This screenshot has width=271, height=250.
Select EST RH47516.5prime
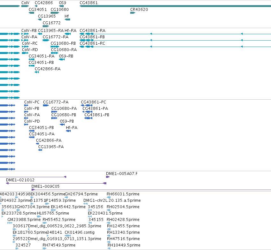pyautogui.click(x=109, y=242)
